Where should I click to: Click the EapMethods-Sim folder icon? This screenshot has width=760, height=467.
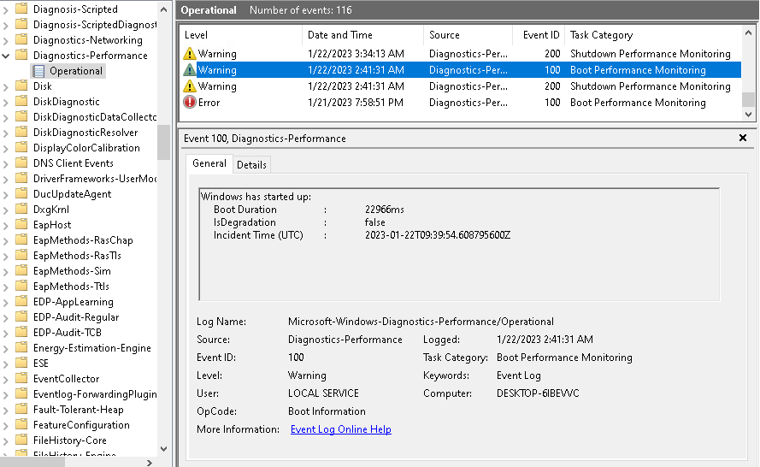point(21,270)
